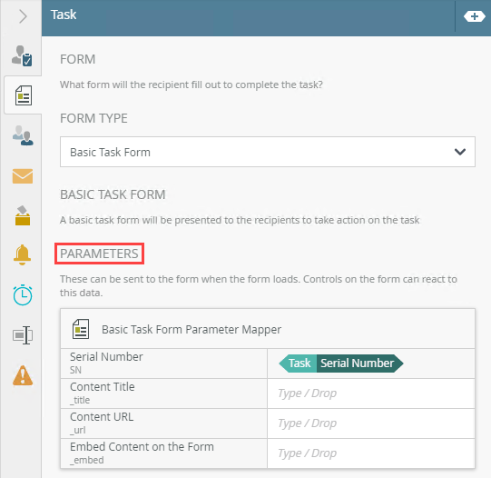Click the Basic Task Form Parameter Mapper icon
Screen dimensions: 491x478
pyautogui.click(x=81, y=329)
